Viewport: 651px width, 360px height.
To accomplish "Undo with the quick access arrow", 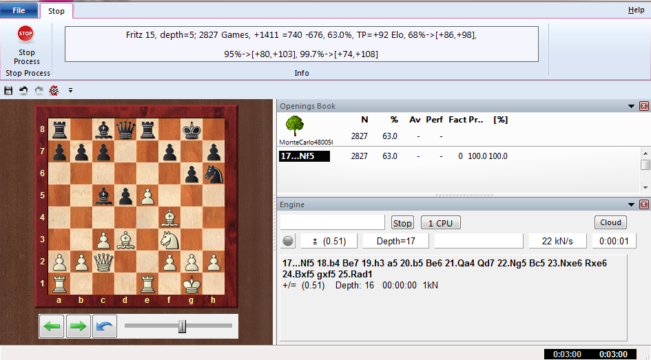I will click(x=23, y=90).
